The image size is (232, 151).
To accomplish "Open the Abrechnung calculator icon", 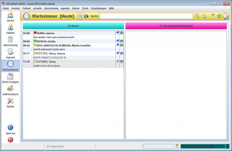I will click(x=10, y=40).
